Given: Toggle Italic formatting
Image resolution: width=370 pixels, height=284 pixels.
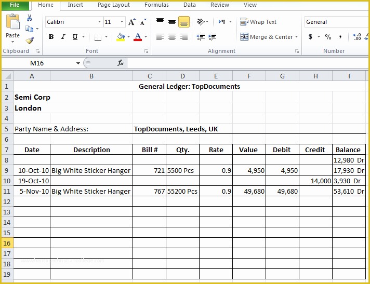Looking at the screenshot, I should [x=63, y=37].
